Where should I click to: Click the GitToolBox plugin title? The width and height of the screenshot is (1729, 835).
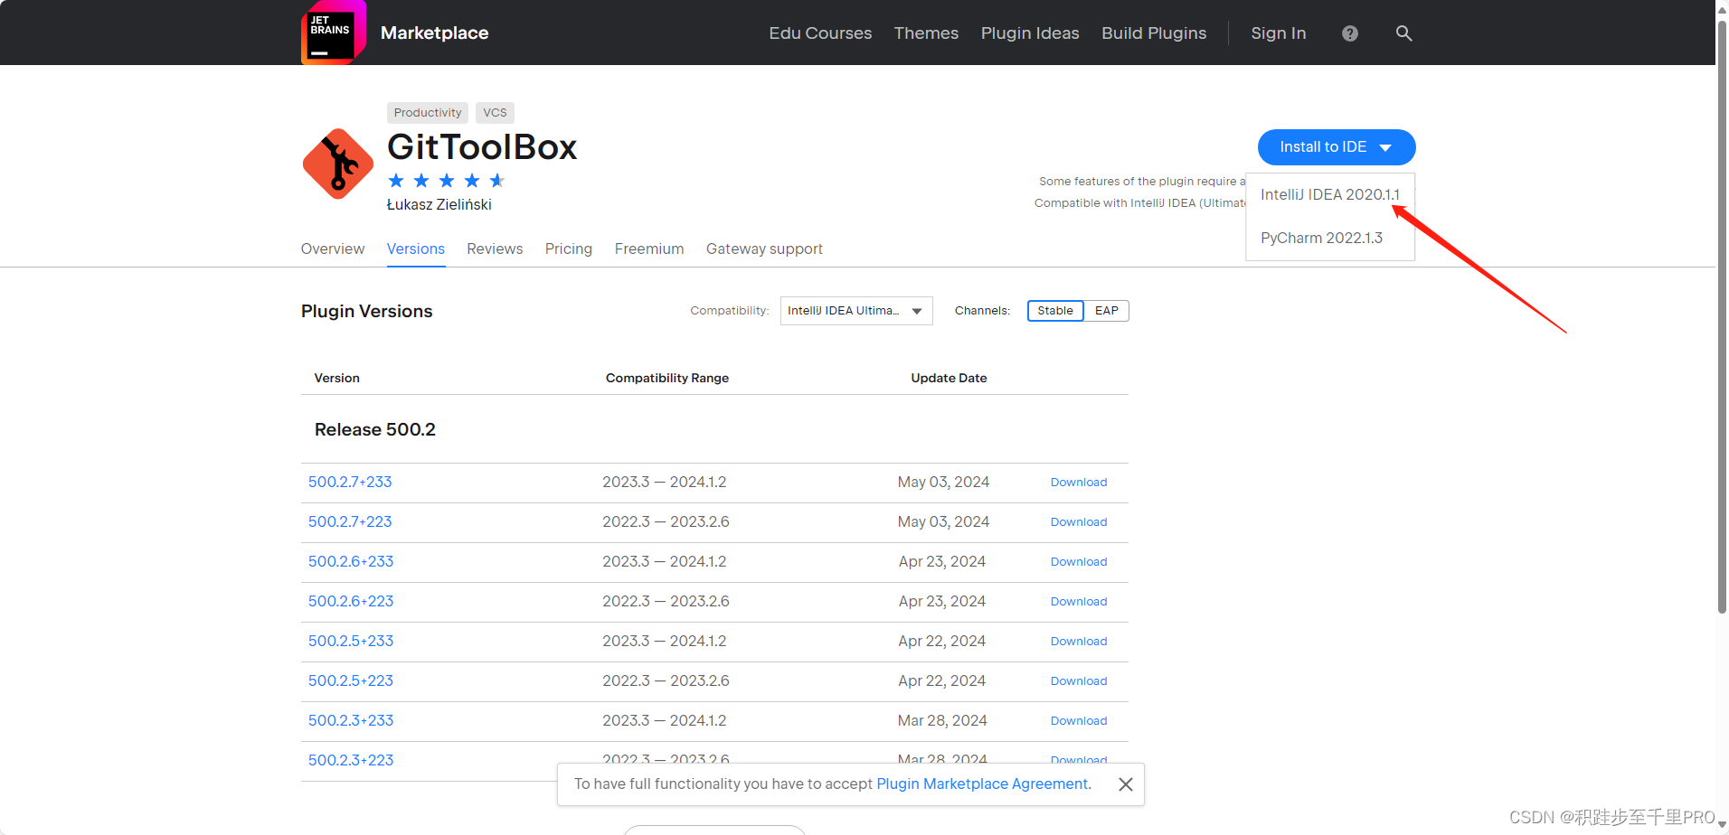tap(482, 147)
